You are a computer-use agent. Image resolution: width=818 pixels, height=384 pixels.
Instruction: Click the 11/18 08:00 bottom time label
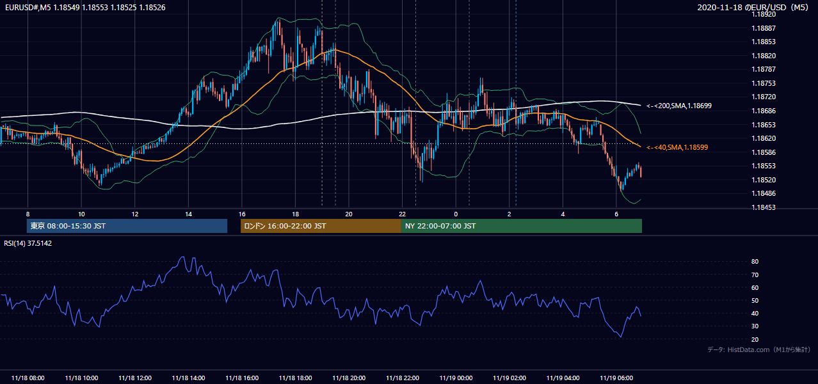point(28,378)
